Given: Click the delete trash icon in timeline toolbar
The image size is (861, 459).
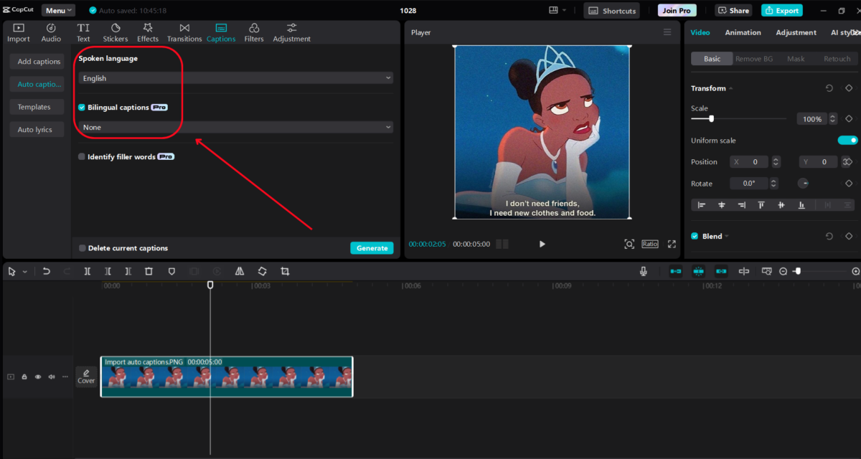Looking at the screenshot, I should click(x=149, y=272).
